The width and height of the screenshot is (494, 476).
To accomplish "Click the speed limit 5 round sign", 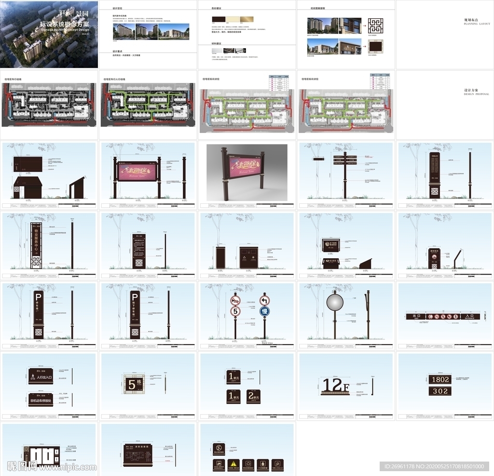I will click(235, 311).
